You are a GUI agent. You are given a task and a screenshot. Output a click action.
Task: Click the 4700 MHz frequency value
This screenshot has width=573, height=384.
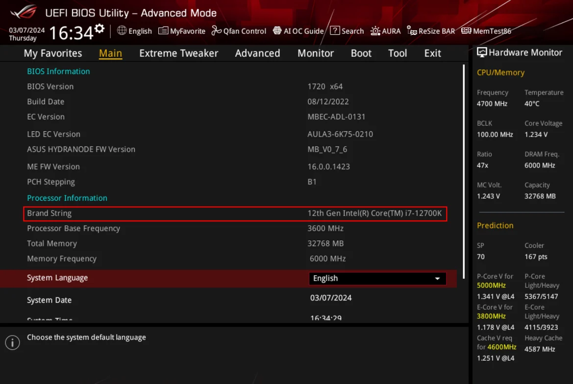tap(492, 104)
